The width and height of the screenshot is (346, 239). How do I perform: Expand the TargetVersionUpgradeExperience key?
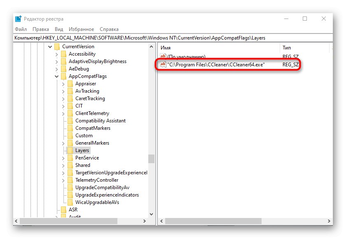click(x=63, y=173)
